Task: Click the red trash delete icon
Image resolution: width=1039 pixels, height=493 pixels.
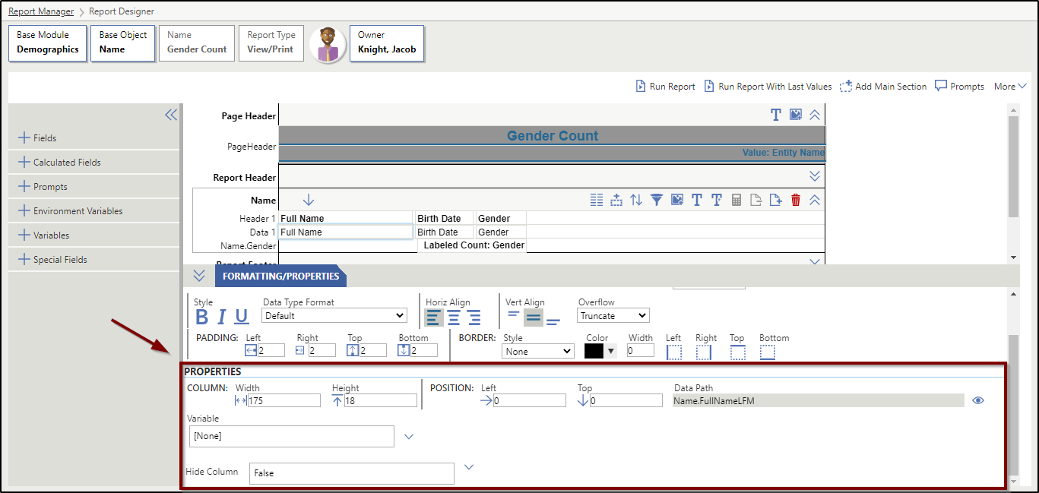Action: (x=796, y=201)
